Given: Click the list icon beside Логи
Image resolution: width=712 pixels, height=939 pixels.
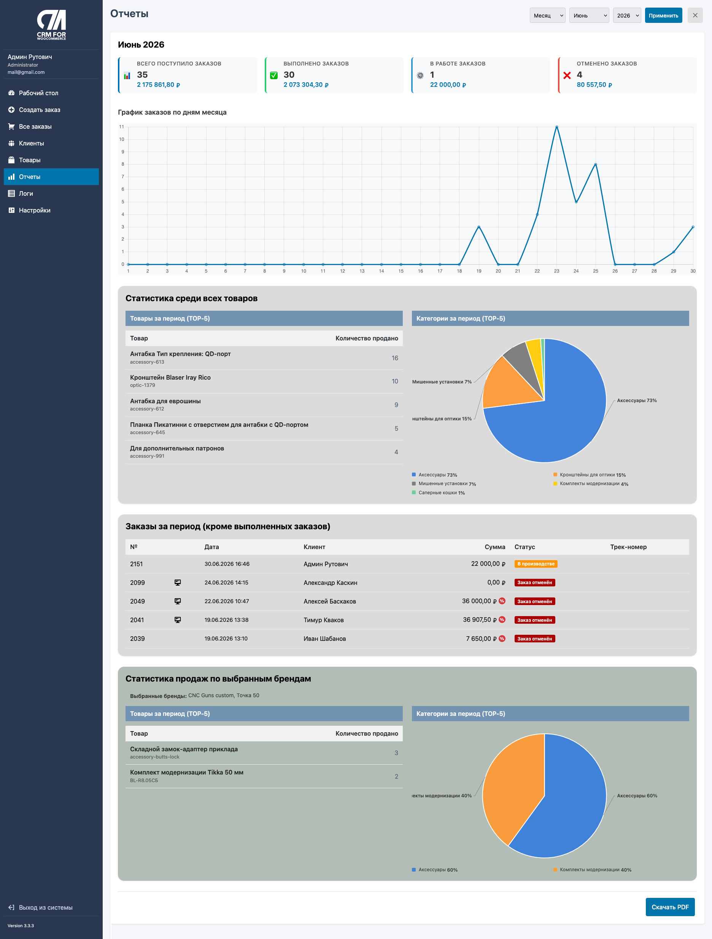Looking at the screenshot, I should pyautogui.click(x=11, y=193).
